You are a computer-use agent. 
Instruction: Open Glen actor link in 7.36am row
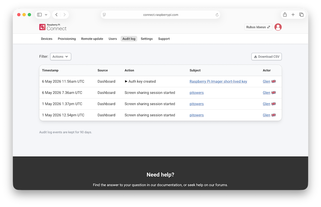(x=266, y=93)
